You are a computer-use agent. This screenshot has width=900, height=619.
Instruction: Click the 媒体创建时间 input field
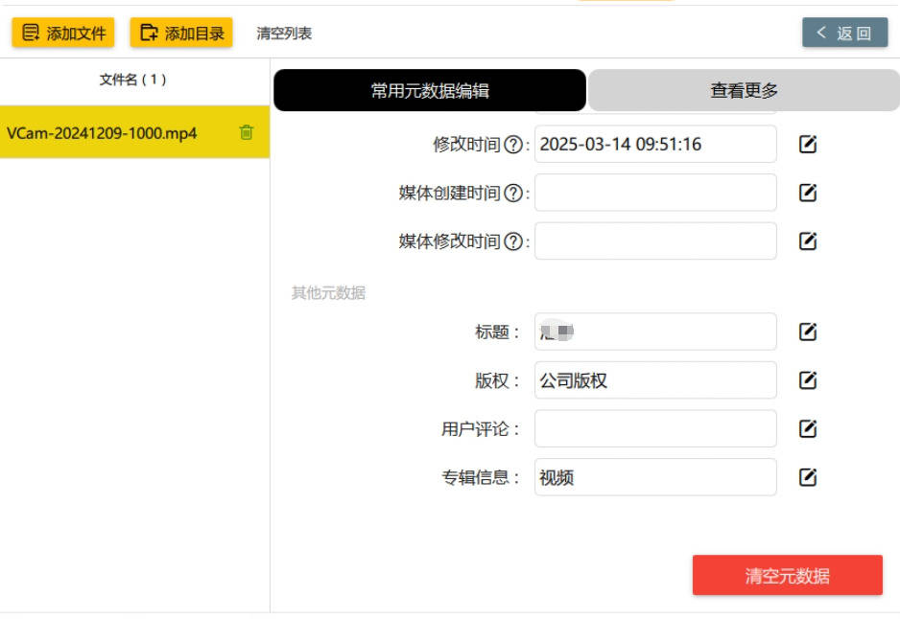point(655,193)
